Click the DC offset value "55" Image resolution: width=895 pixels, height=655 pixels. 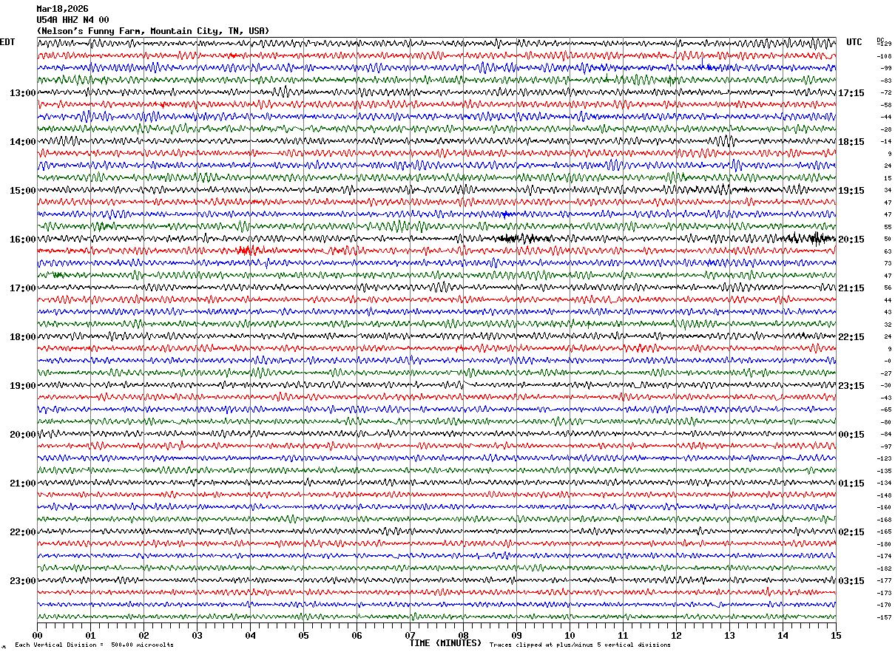tap(888, 227)
